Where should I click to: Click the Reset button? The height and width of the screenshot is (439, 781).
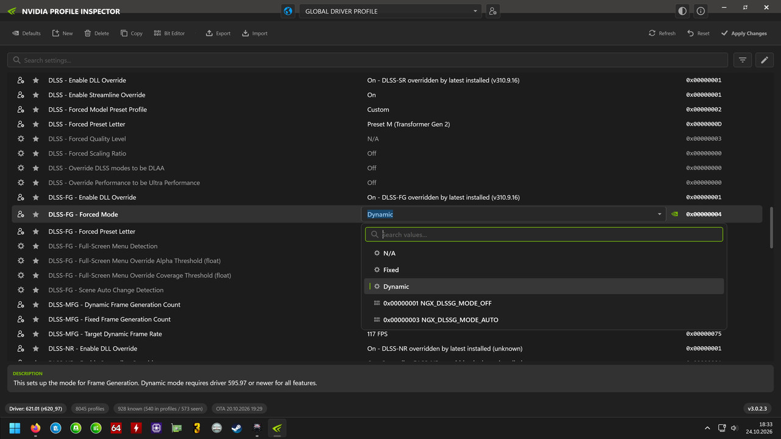[698, 34]
